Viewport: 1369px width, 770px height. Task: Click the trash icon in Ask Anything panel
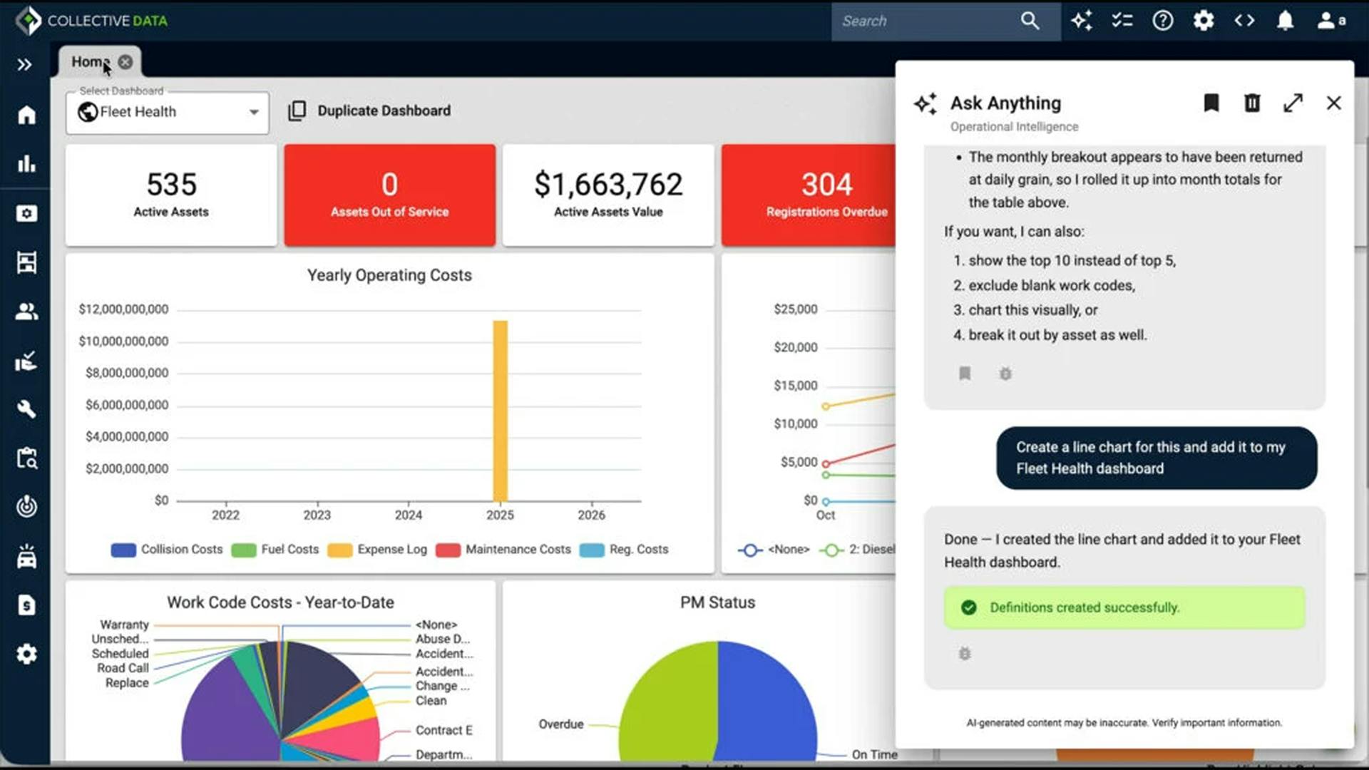click(1252, 103)
